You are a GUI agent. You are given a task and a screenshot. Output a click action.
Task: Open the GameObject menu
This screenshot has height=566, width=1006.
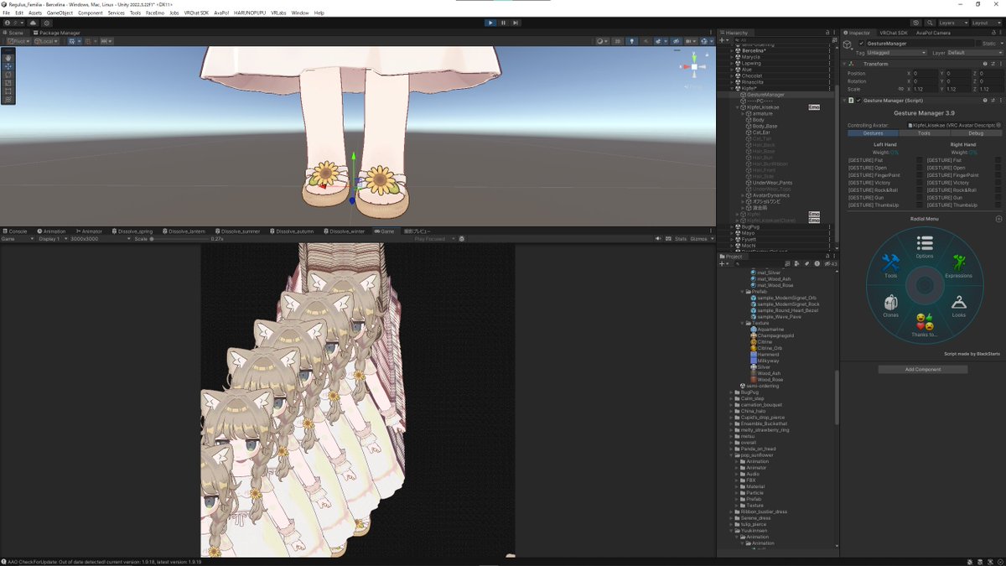60,13
